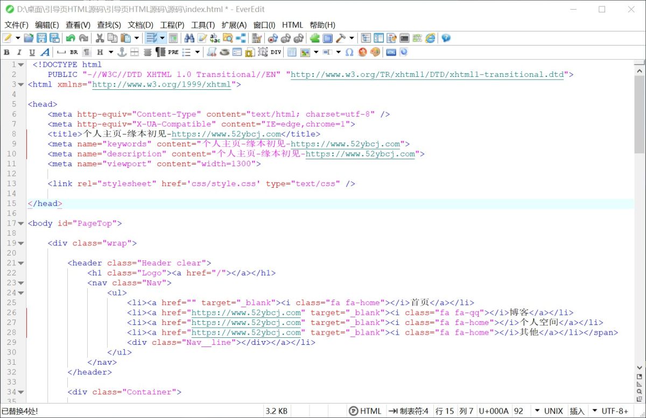The image size is (646, 418).
Task: Click the green puzzle plugin icon
Action: (x=314, y=38)
